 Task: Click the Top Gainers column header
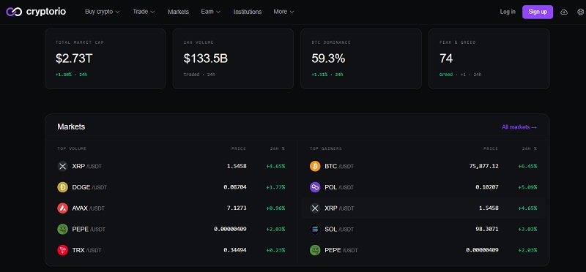[325, 148]
